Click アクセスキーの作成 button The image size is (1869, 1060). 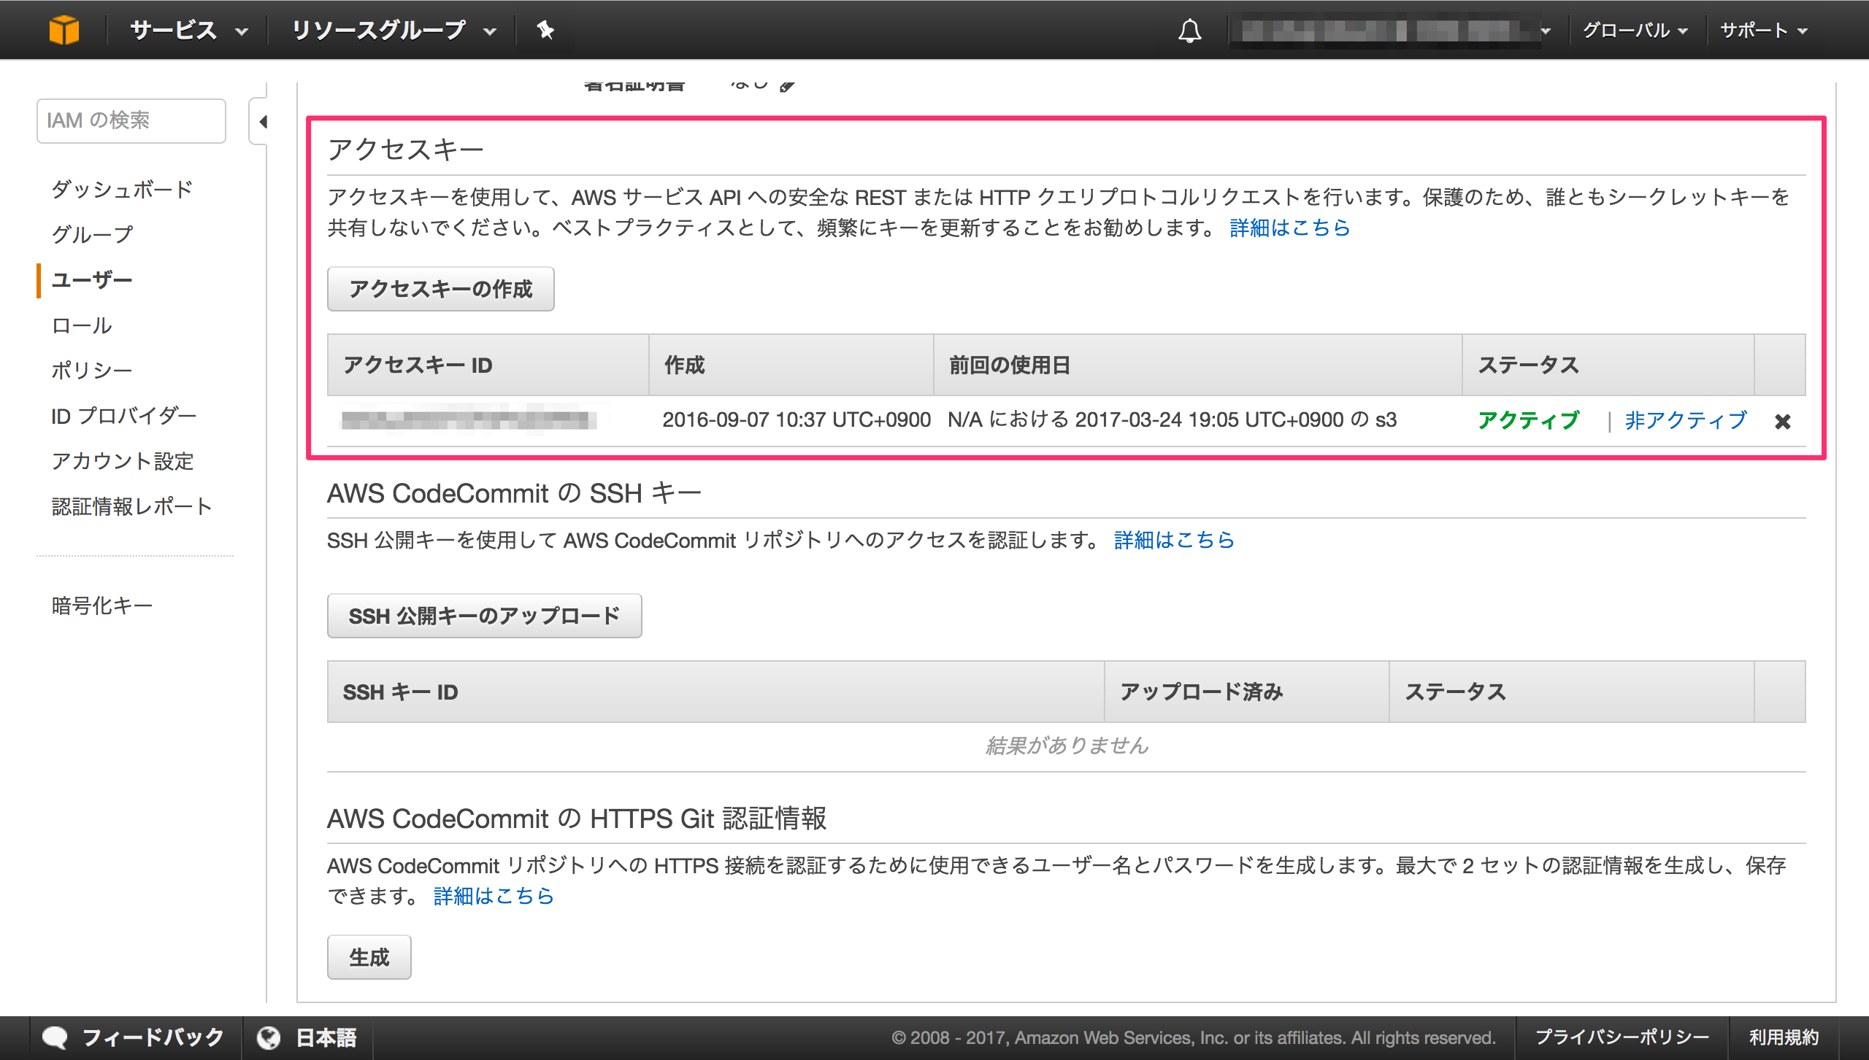coord(441,289)
